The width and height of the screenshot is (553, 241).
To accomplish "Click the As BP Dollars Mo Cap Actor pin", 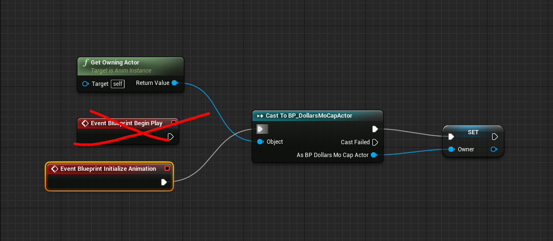I will (374, 155).
